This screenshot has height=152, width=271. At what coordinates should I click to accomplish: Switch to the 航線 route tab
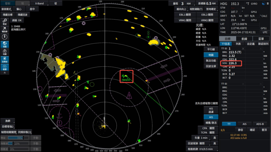(x=244, y=39)
